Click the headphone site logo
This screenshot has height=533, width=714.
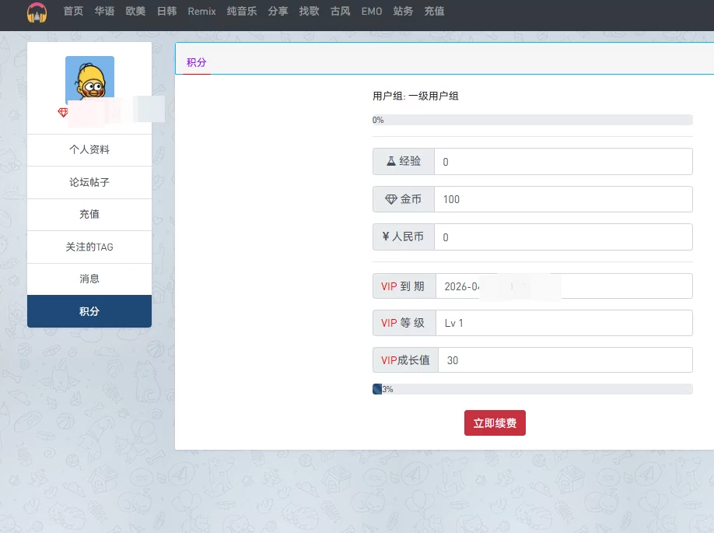coord(37,12)
